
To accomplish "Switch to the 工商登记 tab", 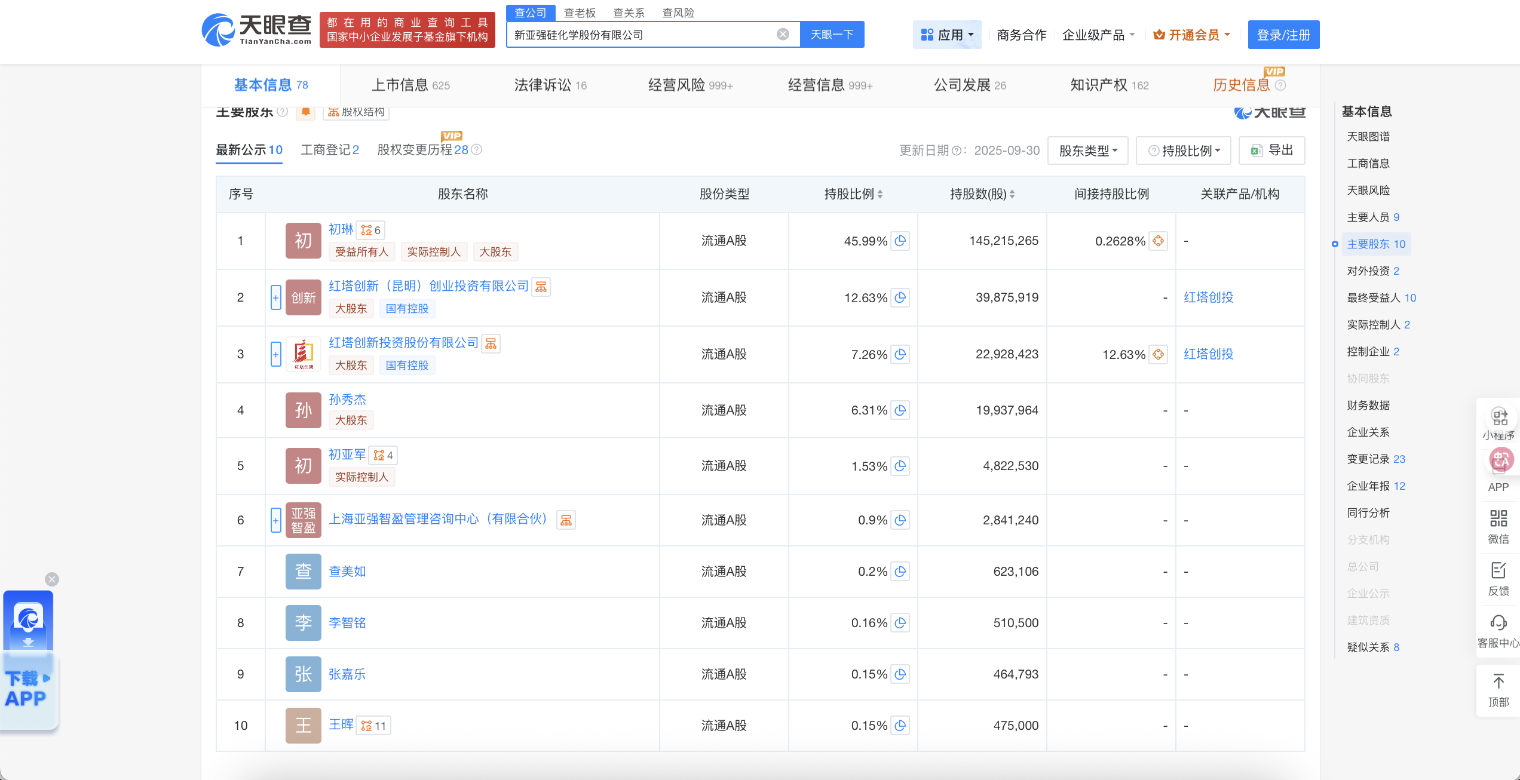I will pos(329,150).
